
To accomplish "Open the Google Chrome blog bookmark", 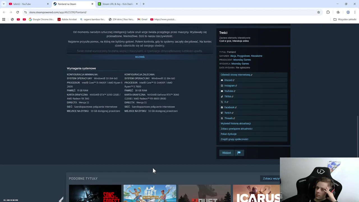I will (x=41, y=19).
